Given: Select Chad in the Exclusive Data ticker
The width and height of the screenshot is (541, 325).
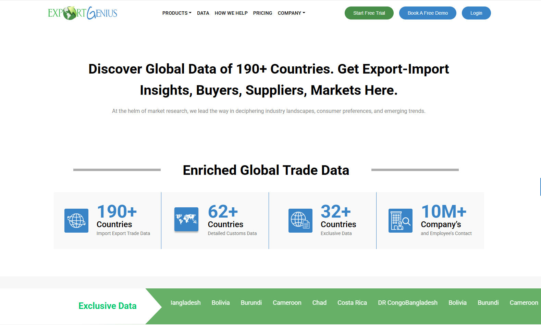Looking at the screenshot, I should (x=319, y=303).
